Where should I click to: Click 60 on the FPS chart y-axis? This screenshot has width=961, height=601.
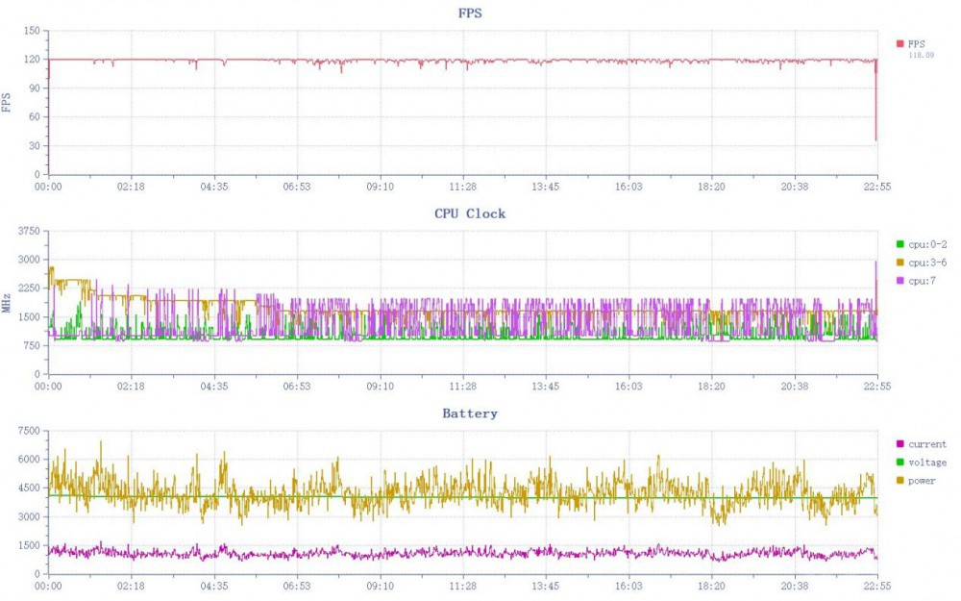35,117
